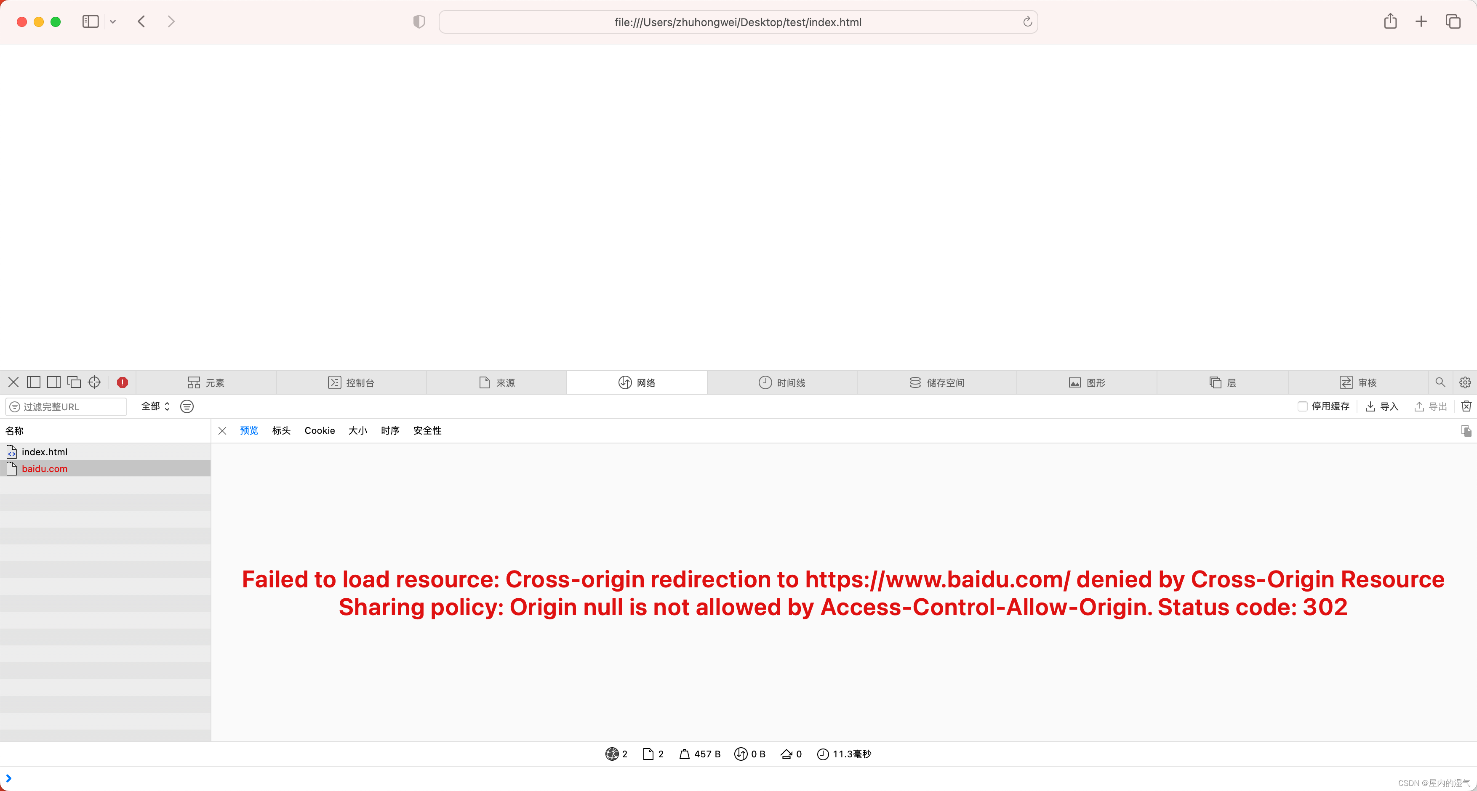Open Web Inspector settings gear
The image size is (1477, 791).
point(1465,382)
